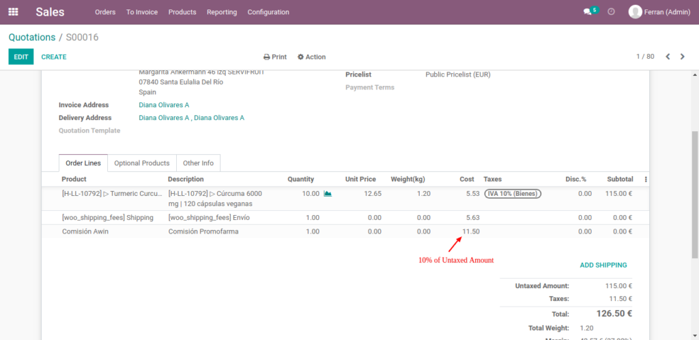
Task: Click the Sales app title
Action: click(50, 12)
